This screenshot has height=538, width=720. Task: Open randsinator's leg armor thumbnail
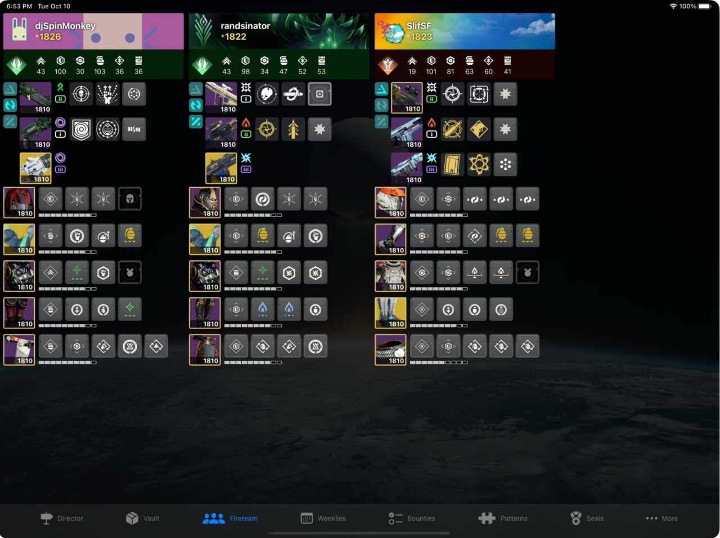pos(205,313)
